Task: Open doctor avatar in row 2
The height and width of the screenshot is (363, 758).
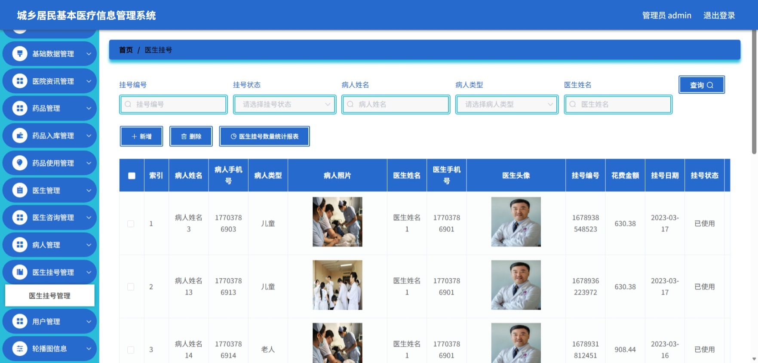Action: pyautogui.click(x=516, y=285)
